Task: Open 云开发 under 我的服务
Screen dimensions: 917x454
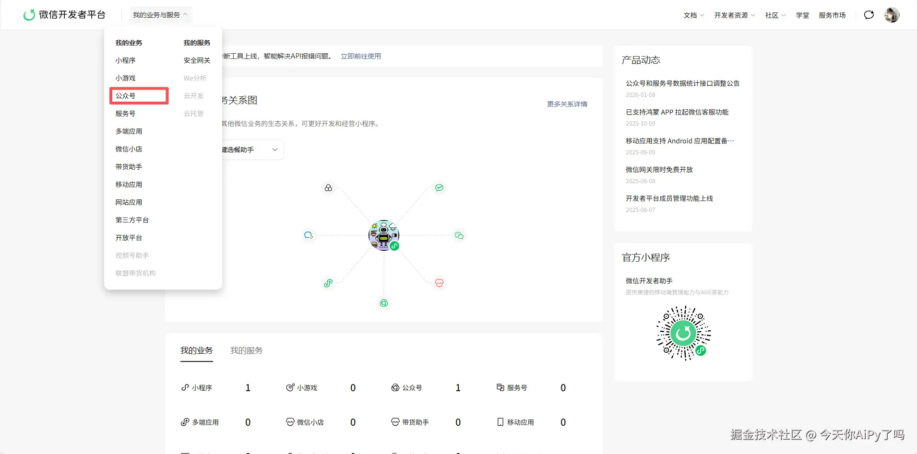Action: 193,96
